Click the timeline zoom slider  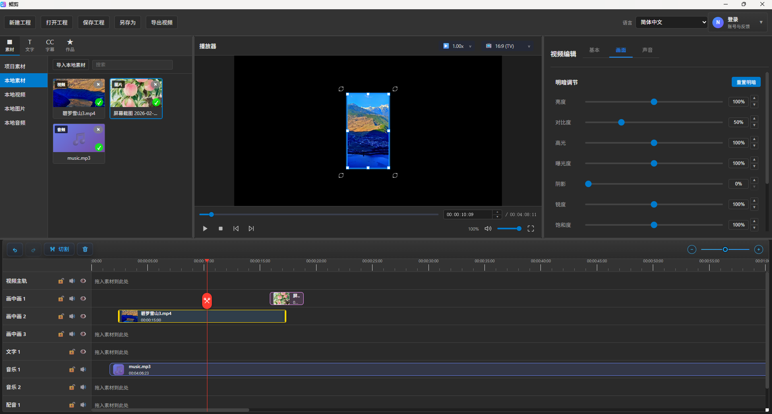[x=725, y=249]
